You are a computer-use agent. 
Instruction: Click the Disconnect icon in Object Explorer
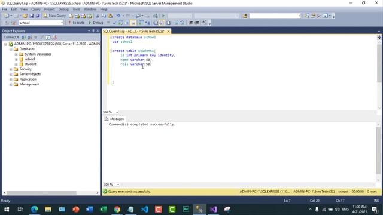[x=29, y=37]
